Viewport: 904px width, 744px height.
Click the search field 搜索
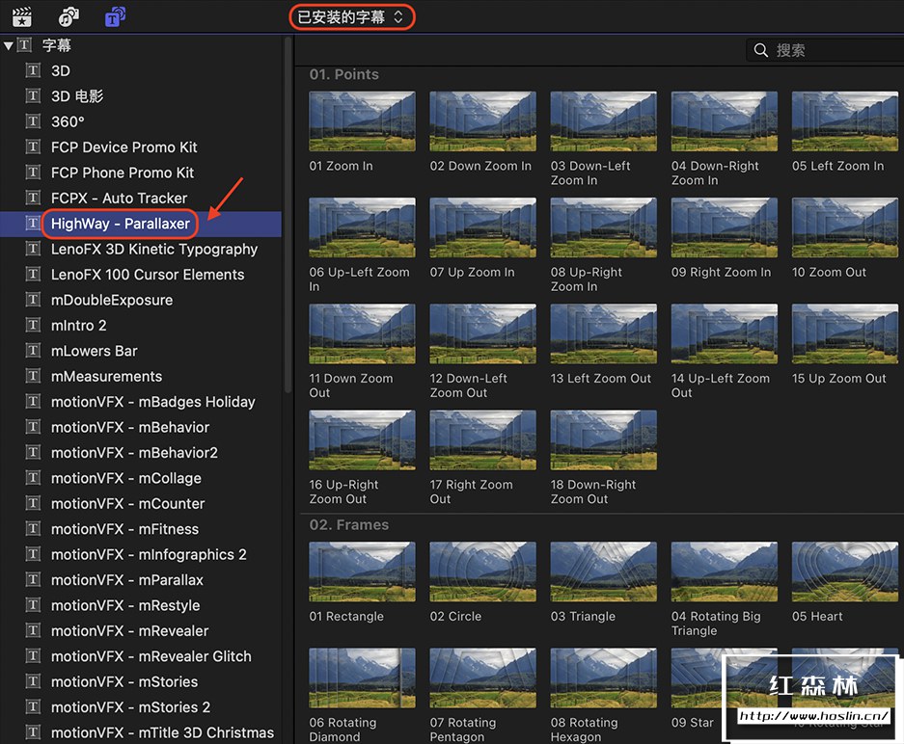[x=825, y=50]
